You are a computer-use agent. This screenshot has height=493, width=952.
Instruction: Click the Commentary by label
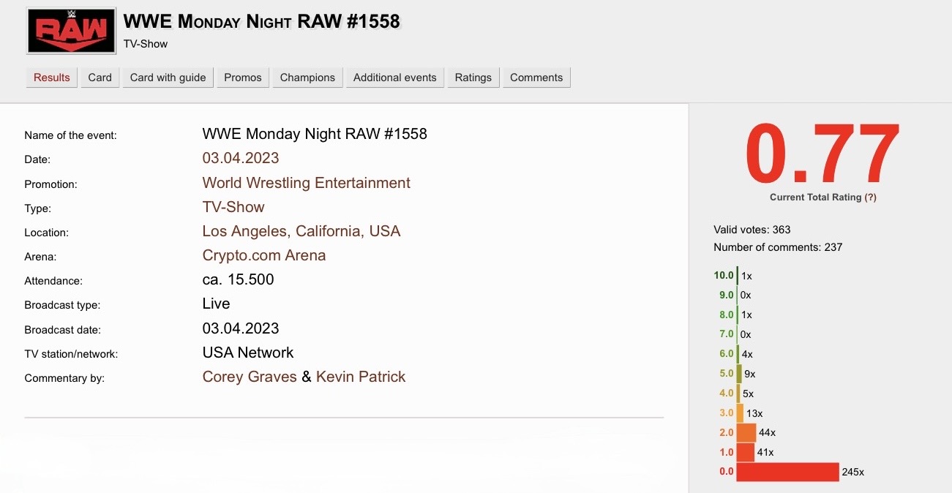64,378
